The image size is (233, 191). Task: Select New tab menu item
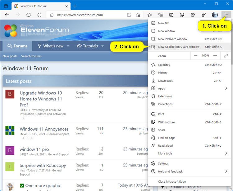coord(190,23)
